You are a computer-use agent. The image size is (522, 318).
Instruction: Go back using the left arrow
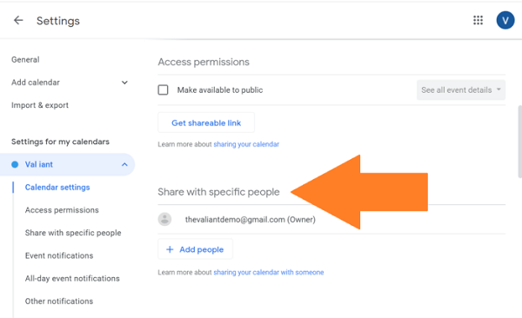coord(18,21)
